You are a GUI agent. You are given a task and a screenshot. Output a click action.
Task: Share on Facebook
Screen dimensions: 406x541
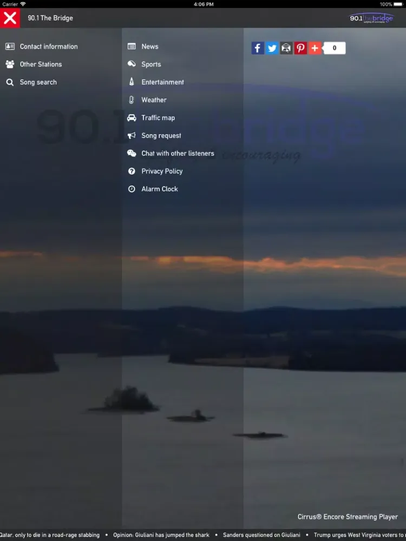pyautogui.click(x=258, y=48)
